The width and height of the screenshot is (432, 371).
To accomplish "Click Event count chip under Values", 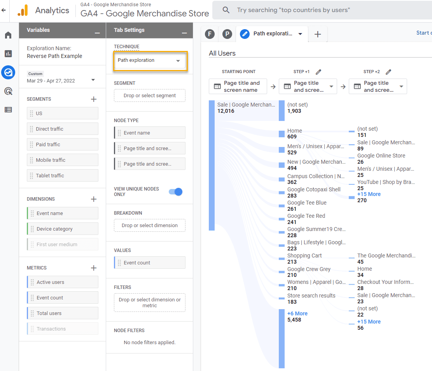I will 150,262.
